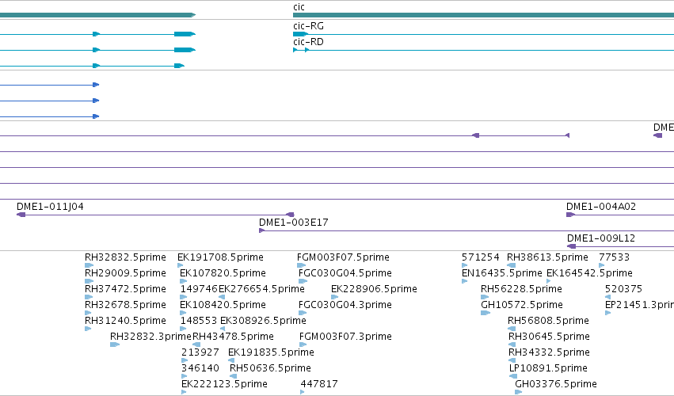674x396 pixels.
Task: Select EST EK108420.5prime
Action: (223, 305)
